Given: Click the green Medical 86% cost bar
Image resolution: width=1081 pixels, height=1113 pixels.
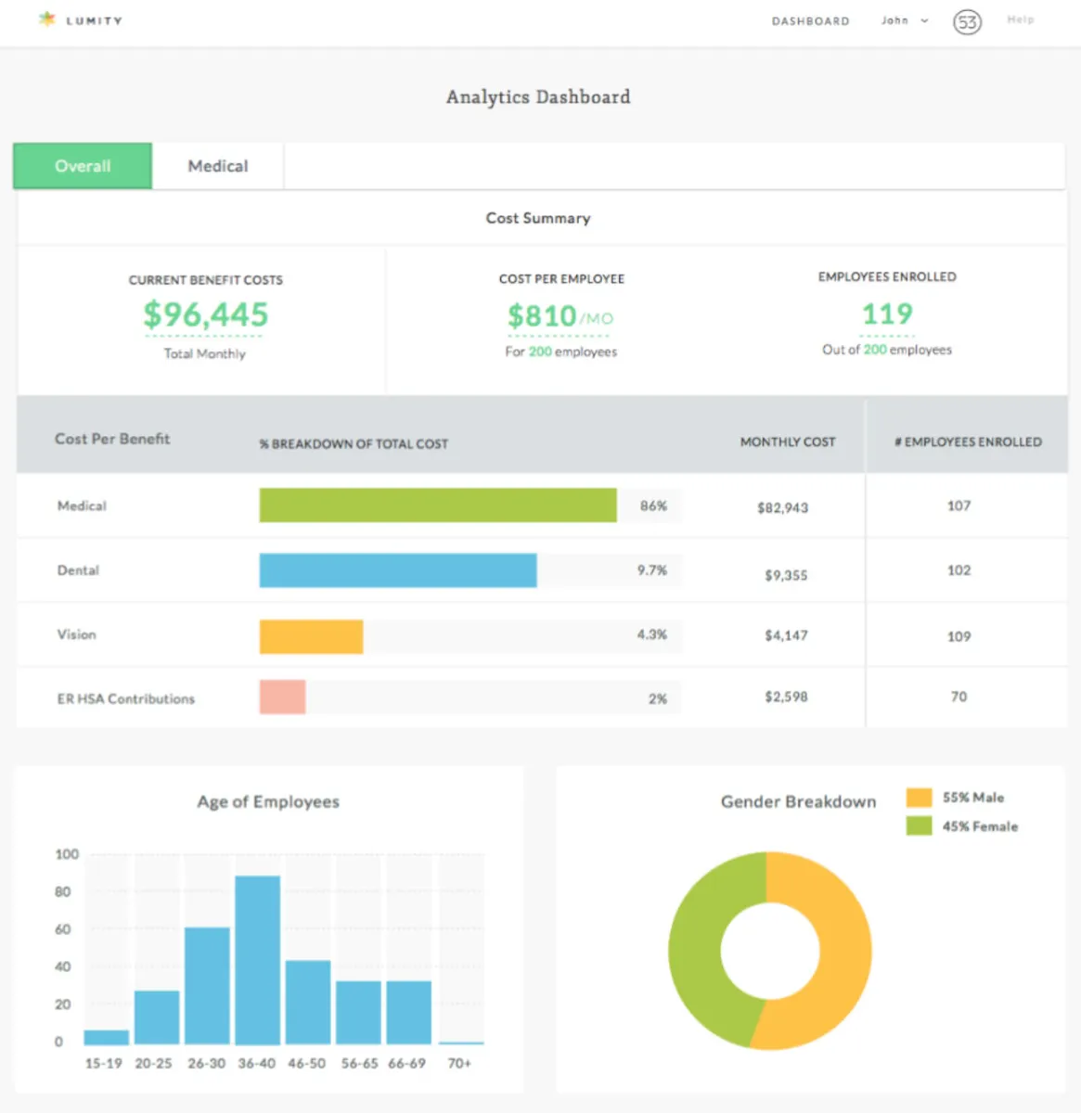Looking at the screenshot, I should point(437,505).
